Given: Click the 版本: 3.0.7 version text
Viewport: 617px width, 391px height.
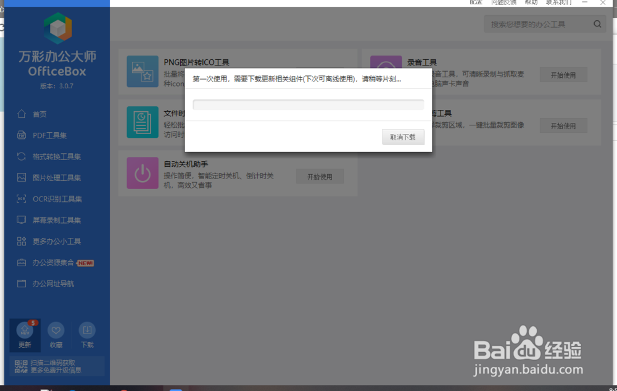Looking at the screenshot, I should [57, 86].
